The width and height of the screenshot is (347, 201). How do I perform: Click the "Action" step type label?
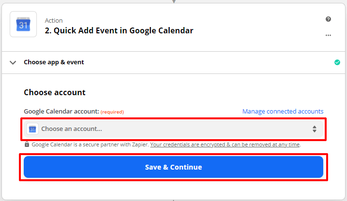[x=53, y=20]
